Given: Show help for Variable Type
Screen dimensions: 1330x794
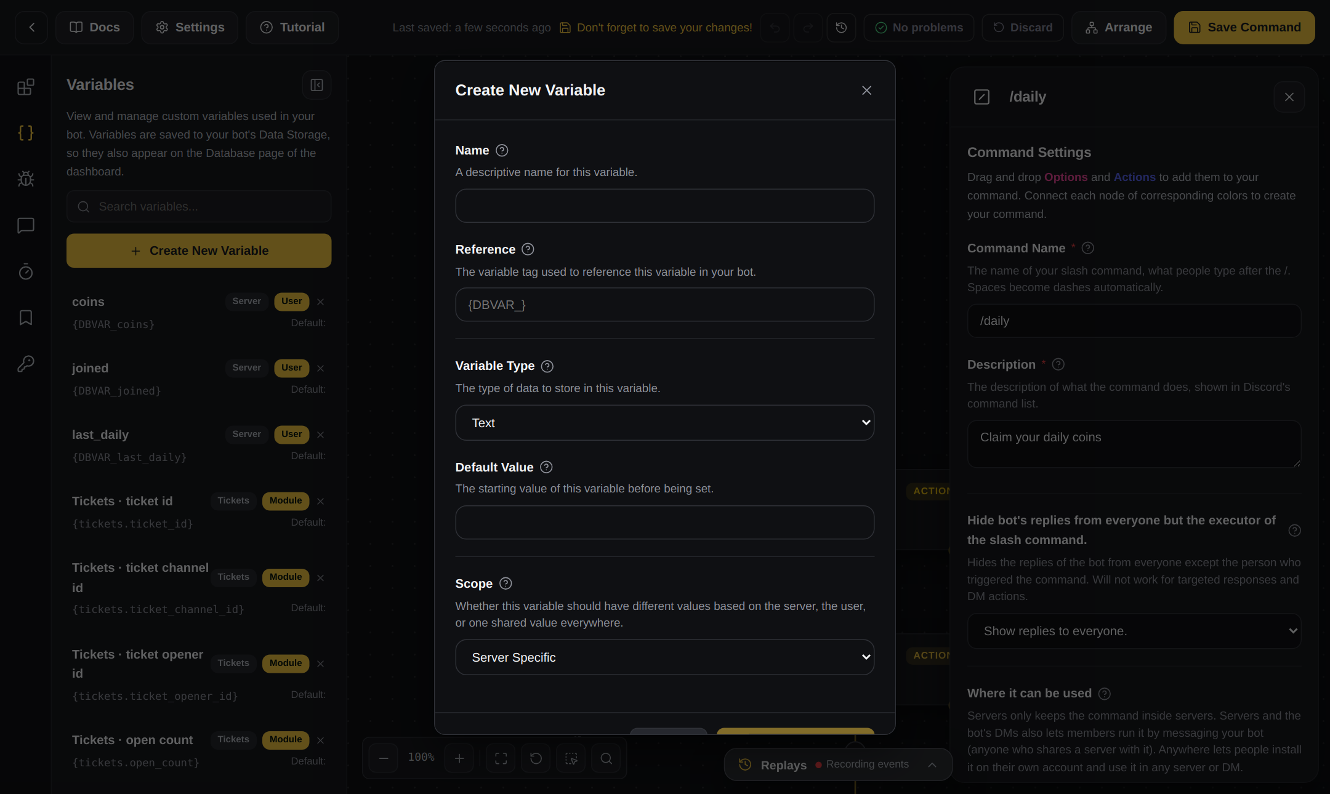Looking at the screenshot, I should [x=547, y=366].
